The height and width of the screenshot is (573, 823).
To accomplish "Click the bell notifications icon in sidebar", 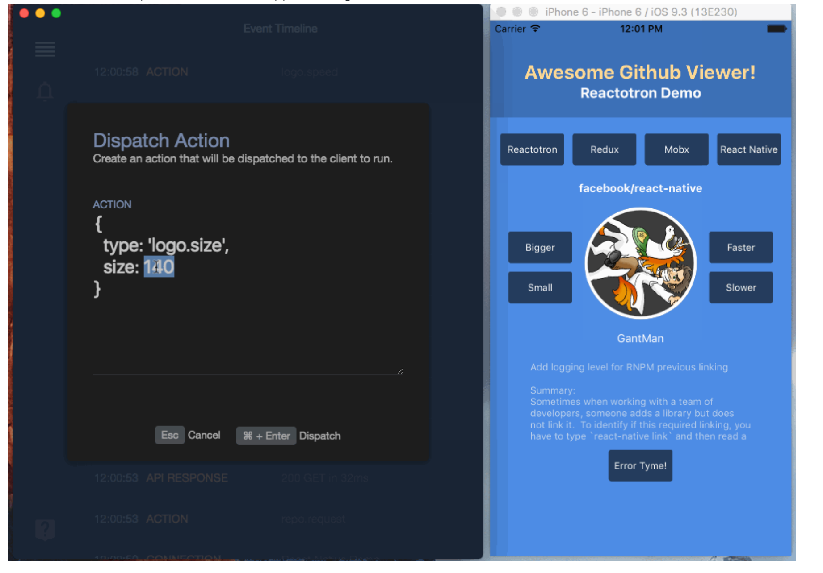I will pyautogui.click(x=45, y=91).
